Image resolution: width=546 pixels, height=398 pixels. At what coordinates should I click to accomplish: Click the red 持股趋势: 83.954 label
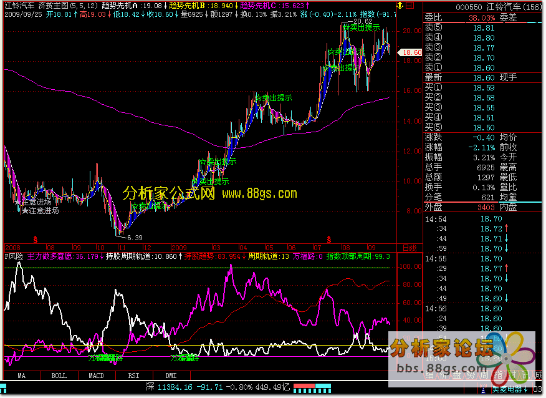pos(215,256)
